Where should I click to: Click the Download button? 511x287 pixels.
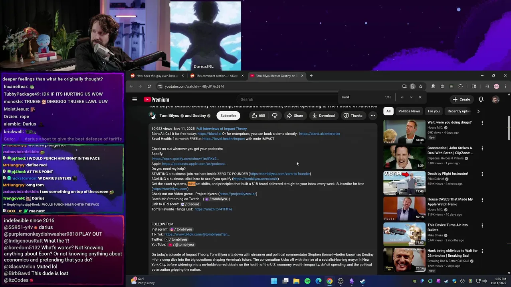click(x=323, y=116)
